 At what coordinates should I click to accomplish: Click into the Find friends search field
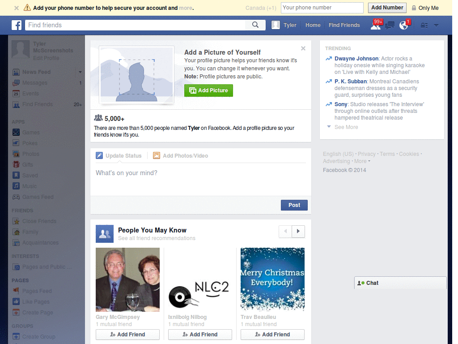[x=136, y=25]
